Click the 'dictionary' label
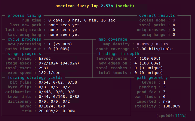 pos(20,101)
